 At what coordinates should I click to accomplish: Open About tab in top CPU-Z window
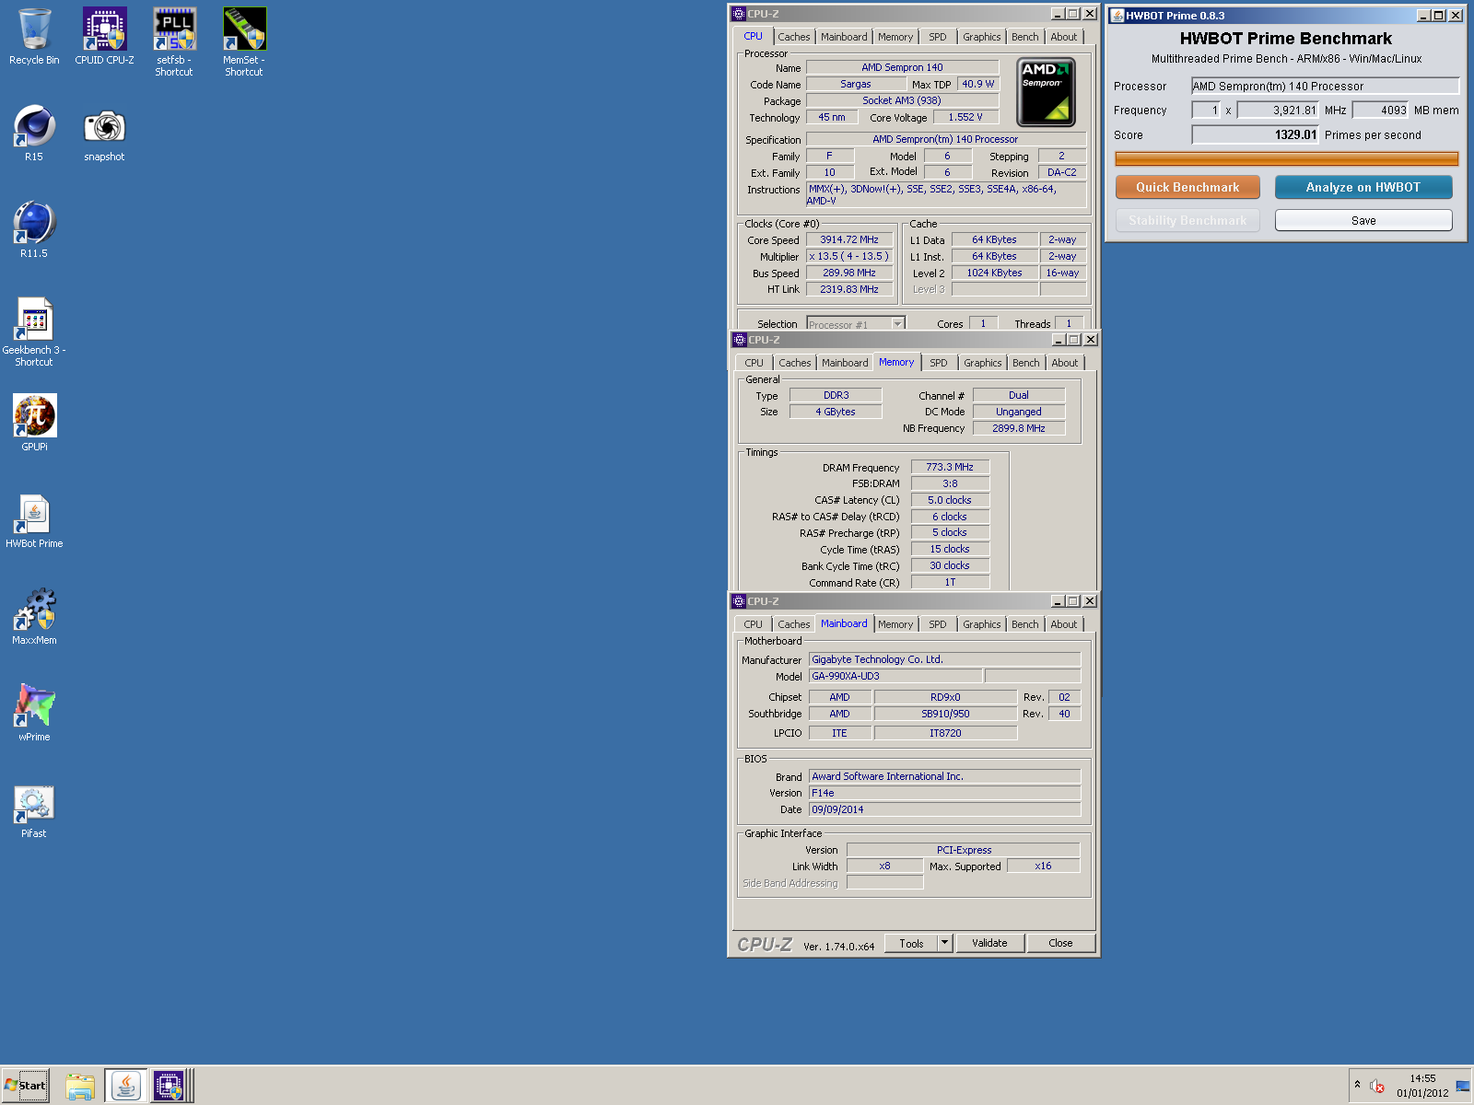[x=1064, y=37]
